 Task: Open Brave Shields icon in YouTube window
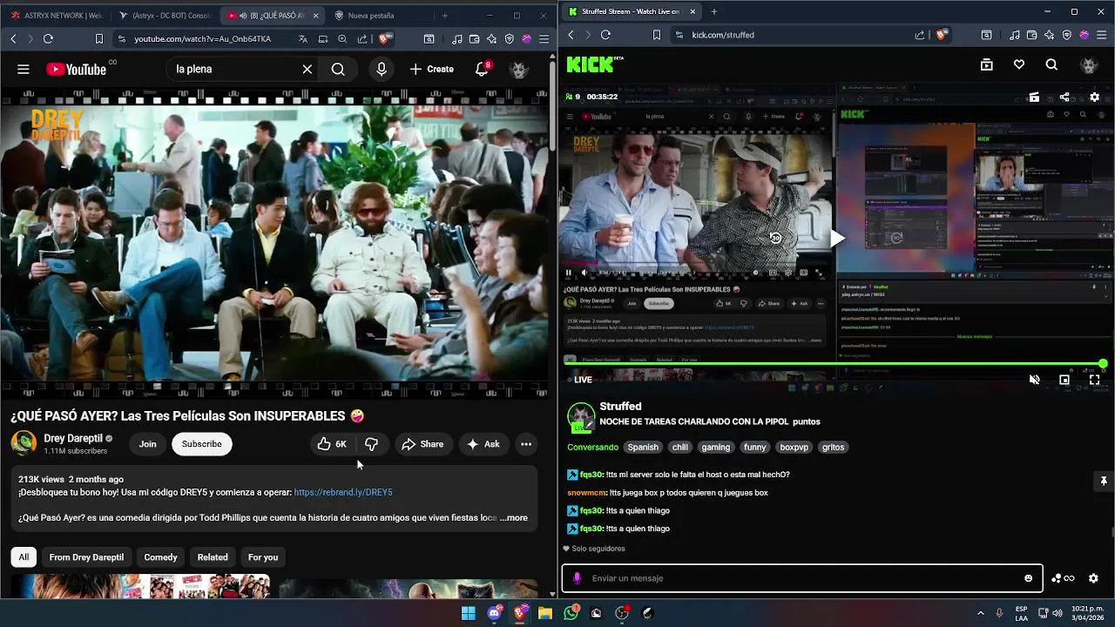385,38
